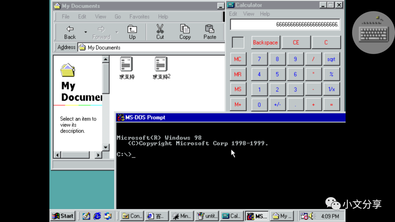This screenshot has width=395, height=222.
Task: Open Help menu in My Documents
Action: (163, 16)
